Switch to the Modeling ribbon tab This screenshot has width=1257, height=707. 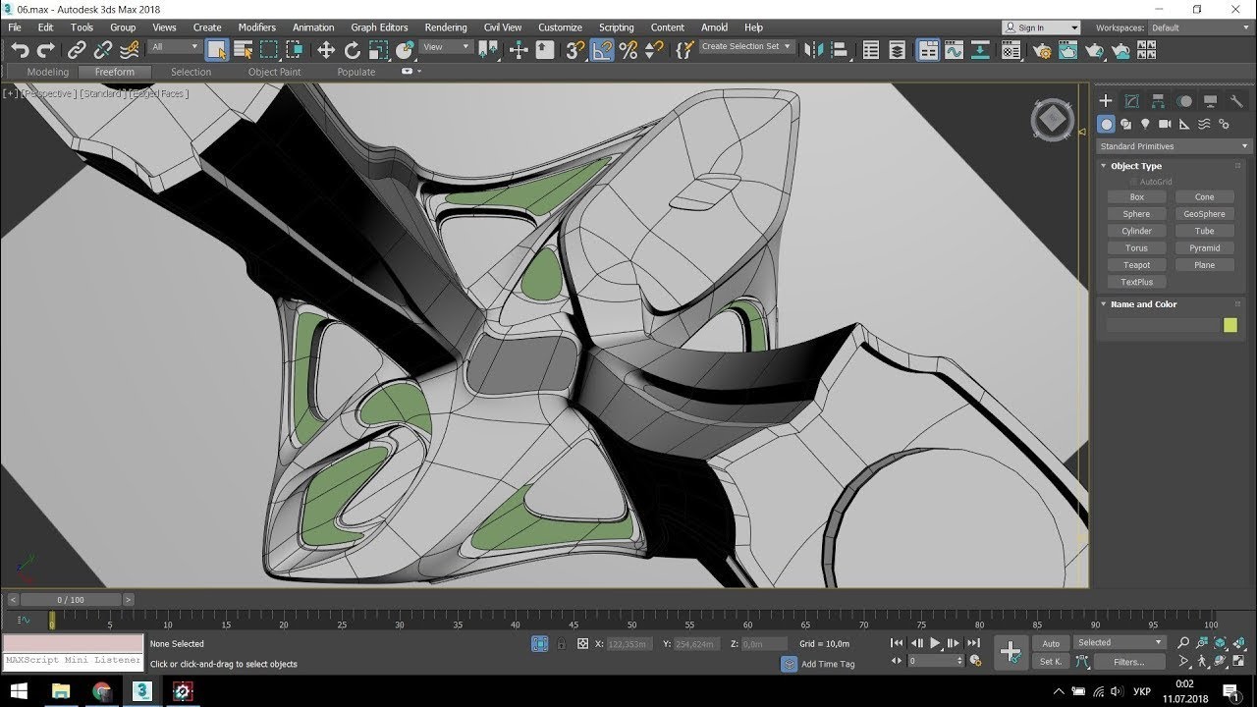click(x=48, y=72)
